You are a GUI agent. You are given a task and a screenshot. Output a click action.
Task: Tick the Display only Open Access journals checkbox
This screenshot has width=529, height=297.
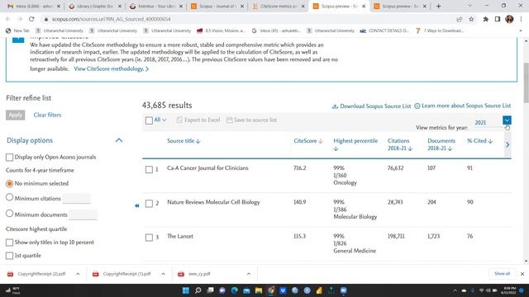[x=9, y=158]
